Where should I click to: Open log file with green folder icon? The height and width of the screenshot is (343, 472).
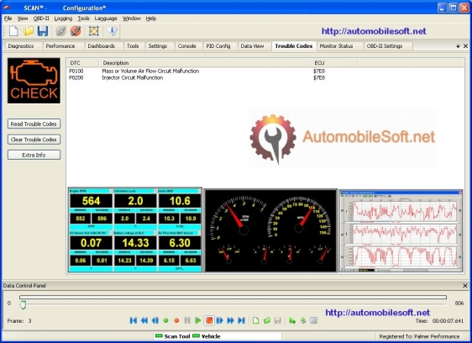tap(267, 320)
